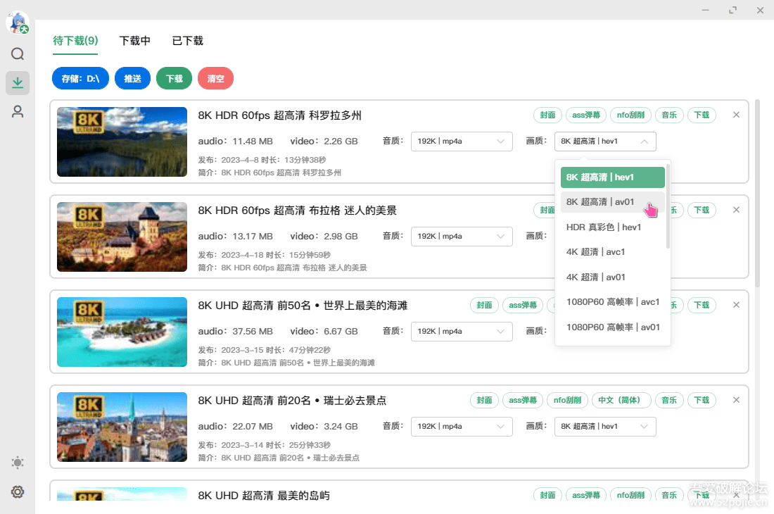Click the green 下载 all button
Viewport: 774px width, 514px height.
click(175, 78)
